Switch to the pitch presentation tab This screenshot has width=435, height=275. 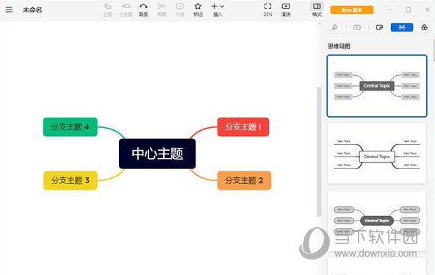[357, 27]
